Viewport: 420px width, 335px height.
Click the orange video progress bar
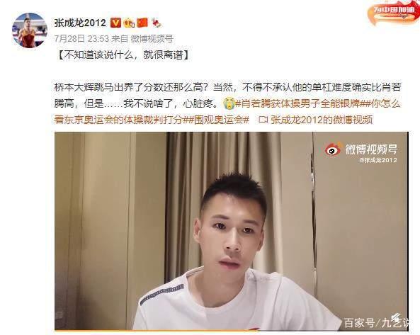[157, 331]
